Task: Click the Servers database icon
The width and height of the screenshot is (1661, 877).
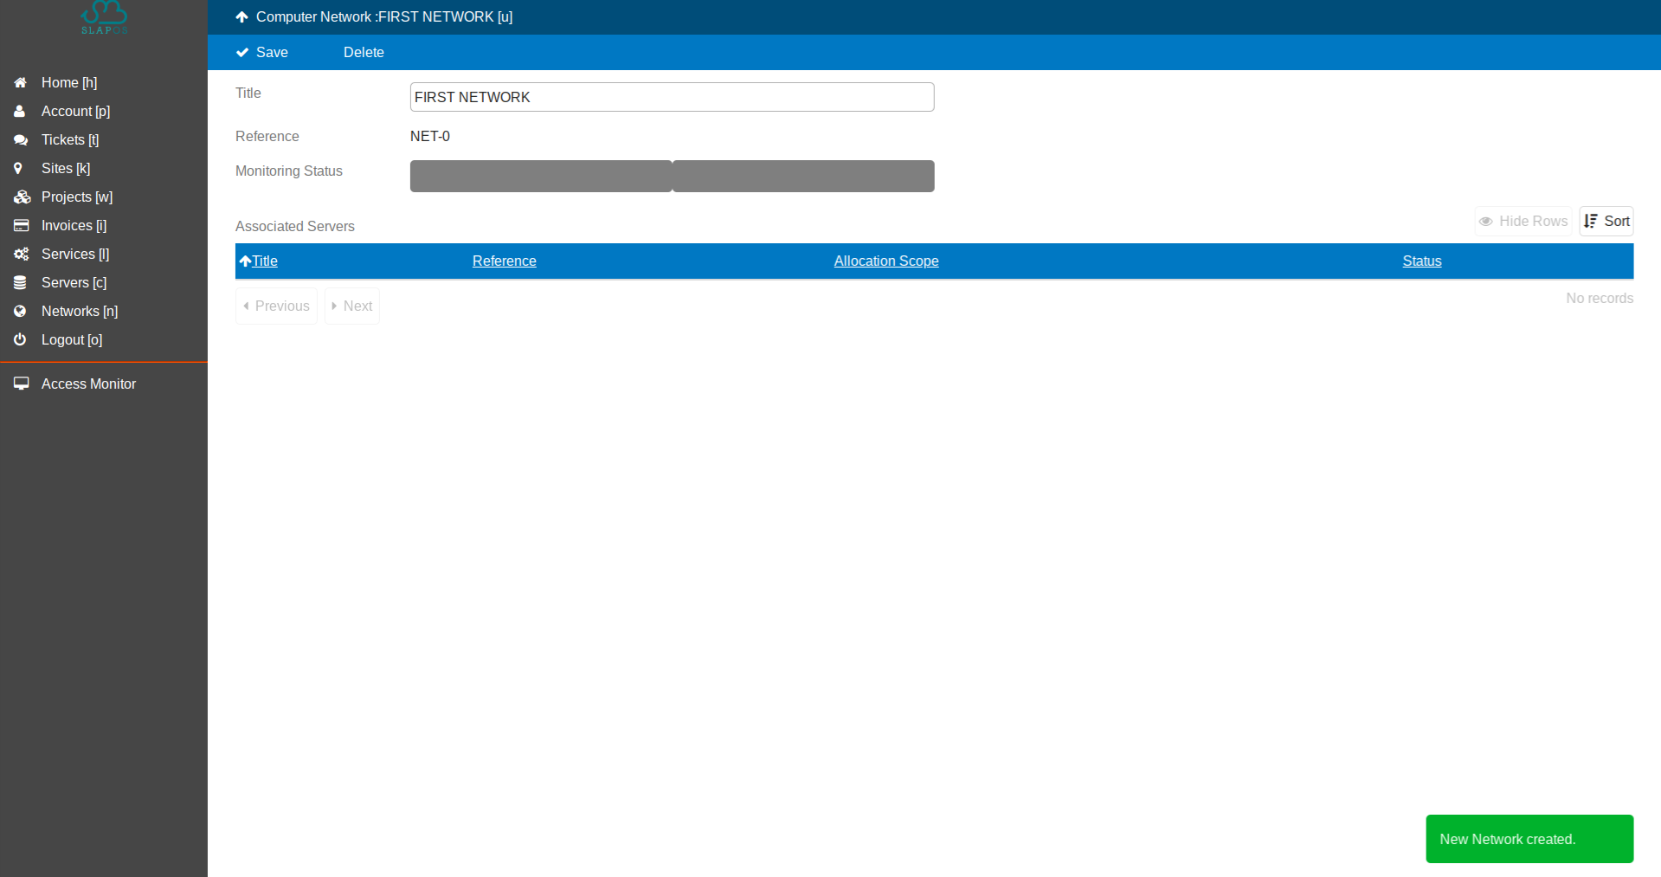Action: coord(20,283)
